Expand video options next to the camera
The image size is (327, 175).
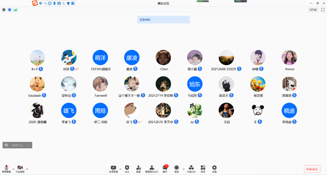pos(27,169)
